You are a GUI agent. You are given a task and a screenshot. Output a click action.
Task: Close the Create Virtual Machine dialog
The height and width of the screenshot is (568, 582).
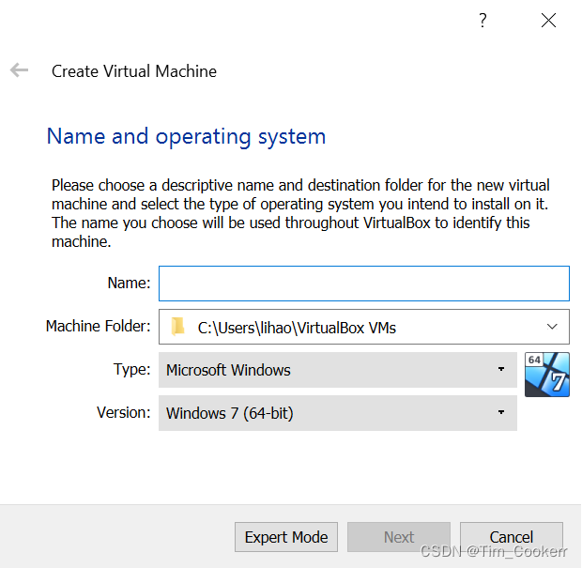548,21
